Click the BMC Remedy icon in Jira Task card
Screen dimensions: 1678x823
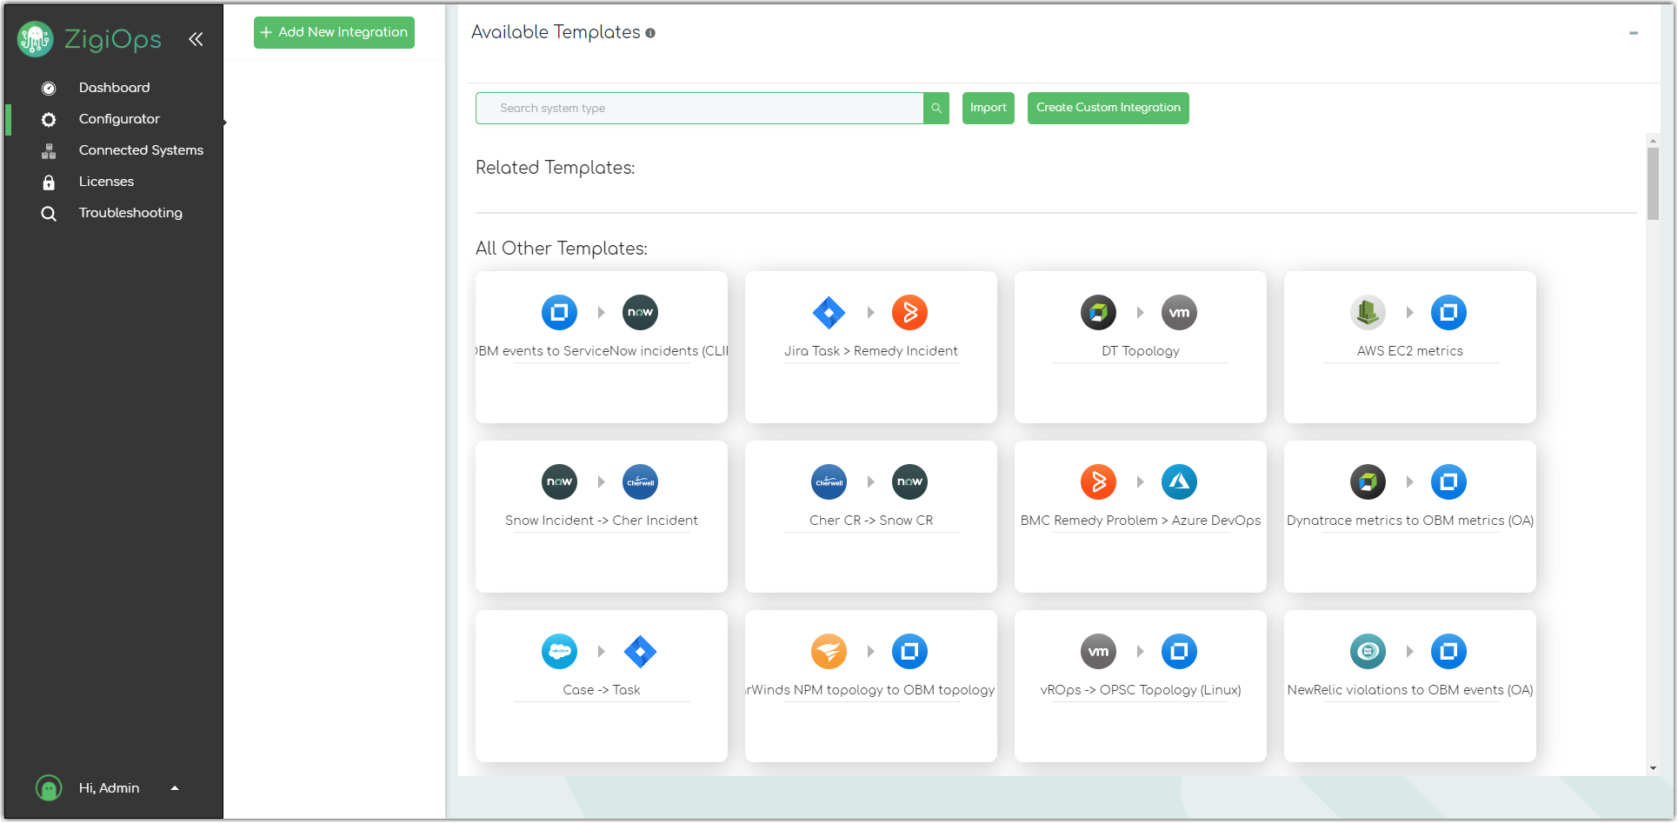pyautogui.click(x=910, y=313)
